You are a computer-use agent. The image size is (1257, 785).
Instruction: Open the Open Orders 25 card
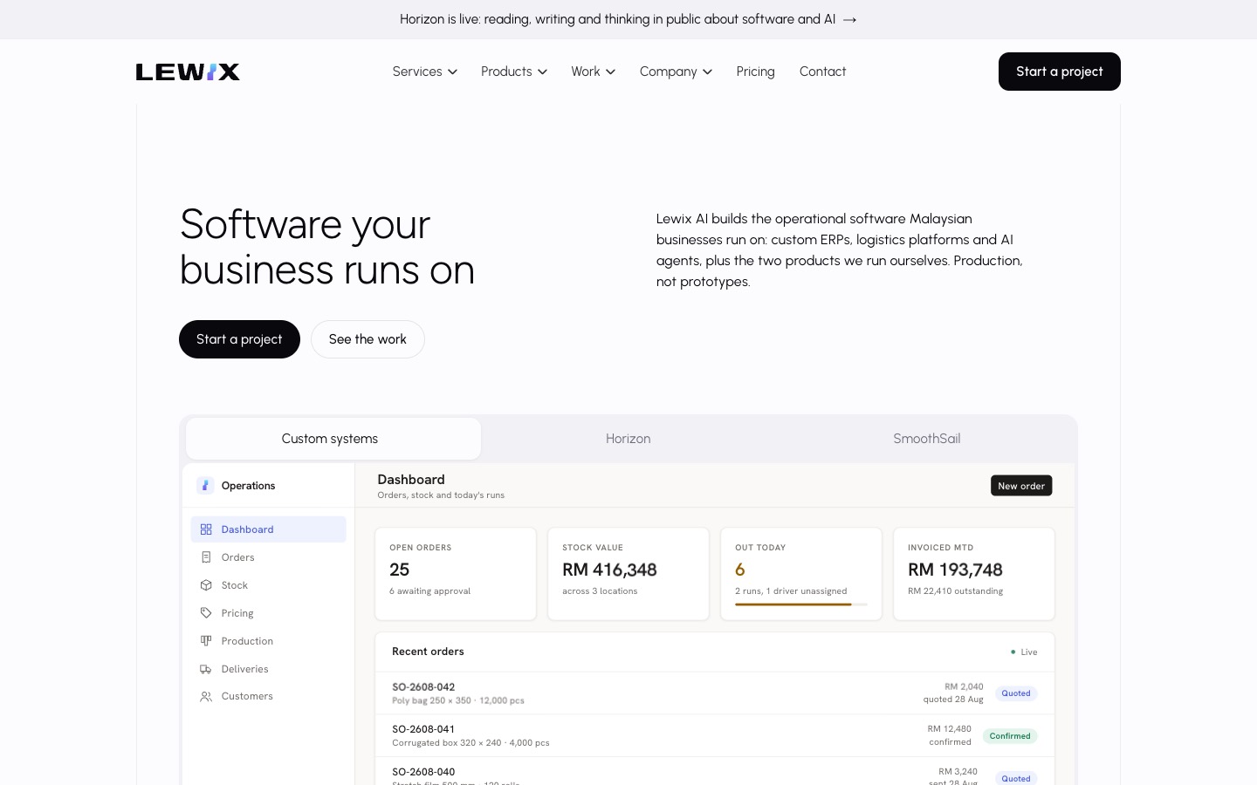456,574
